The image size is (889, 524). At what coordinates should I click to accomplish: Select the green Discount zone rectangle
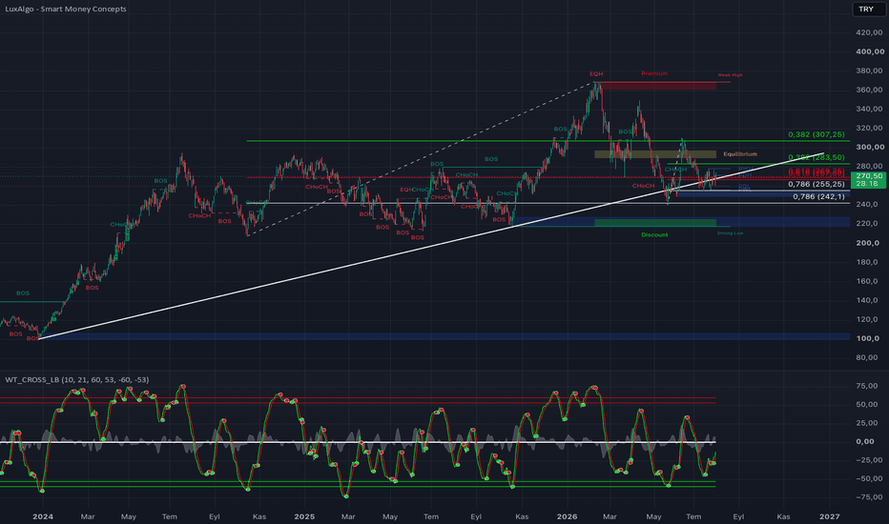click(655, 223)
